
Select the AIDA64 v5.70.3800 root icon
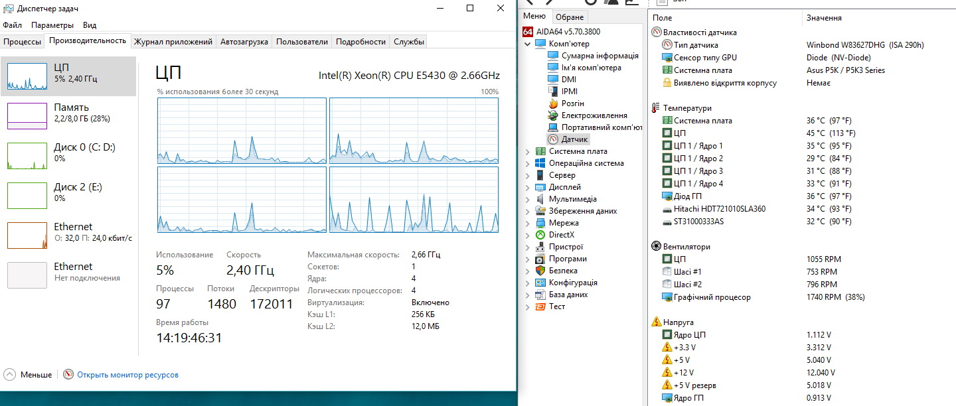click(x=528, y=32)
